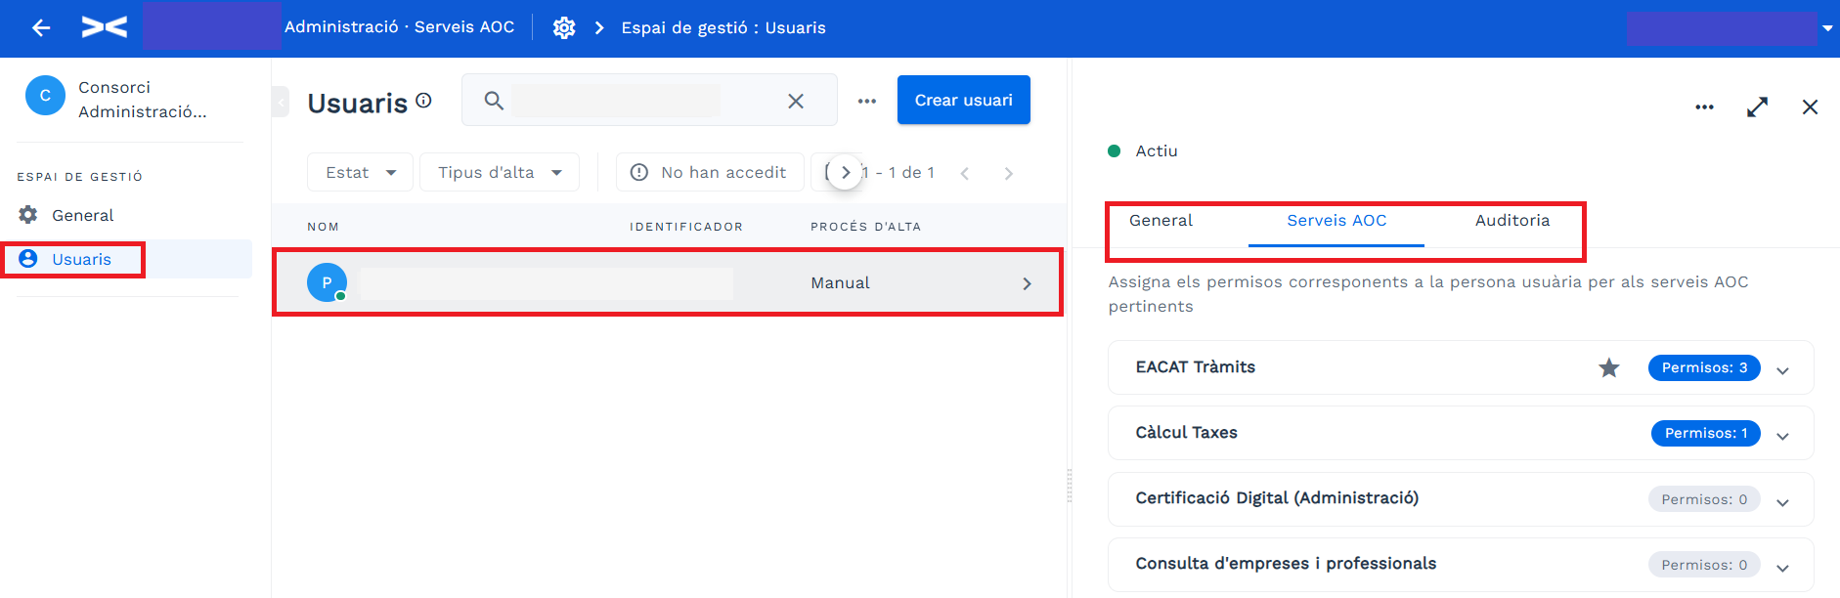This screenshot has width=1840, height=598.
Task: Expand the detail panel to full screen
Action: click(1757, 107)
